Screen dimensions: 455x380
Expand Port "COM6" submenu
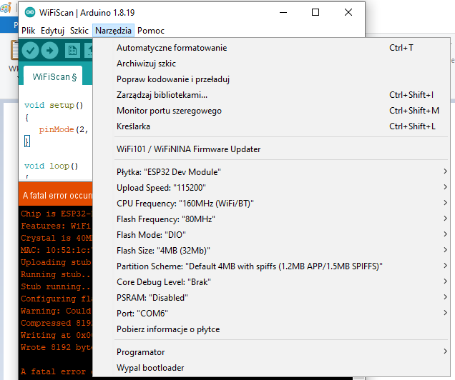click(271, 313)
